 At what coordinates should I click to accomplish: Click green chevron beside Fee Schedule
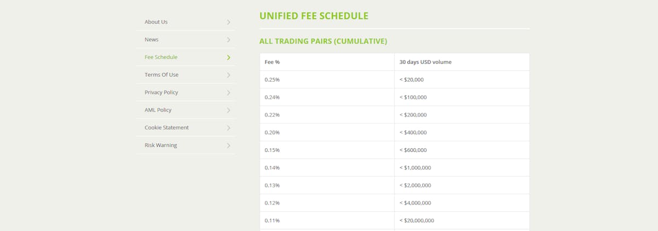(229, 58)
